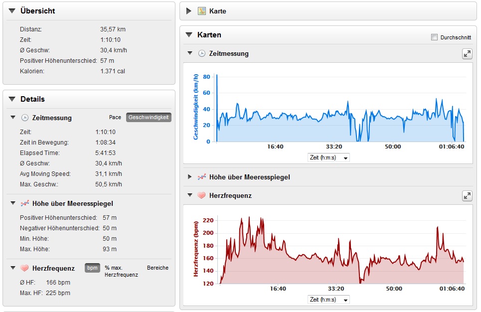Viewport: 481px width, 312px height.
Task: Open the Zeit (h:m:s) dropdown under speed chart
Action: tap(329, 157)
